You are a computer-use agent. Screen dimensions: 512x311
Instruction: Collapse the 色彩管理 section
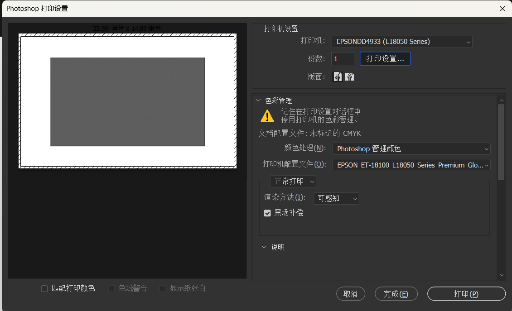(258, 100)
